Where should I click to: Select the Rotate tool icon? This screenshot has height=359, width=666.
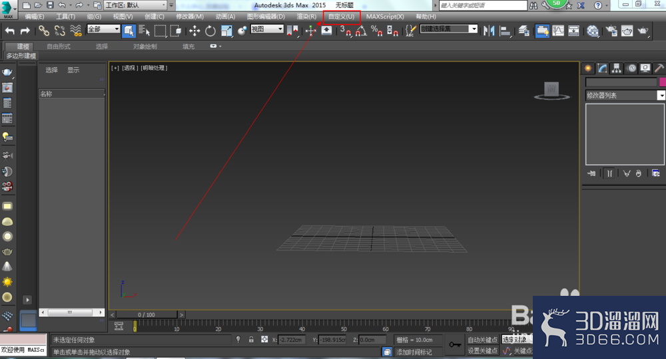tap(210, 31)
